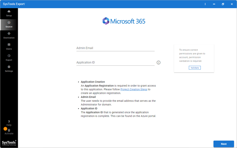Focus the Admin Email field
This screenshot has height=148, width=237.
115,48
